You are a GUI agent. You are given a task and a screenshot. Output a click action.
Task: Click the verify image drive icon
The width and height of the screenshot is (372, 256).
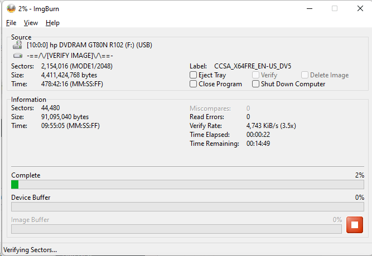tap(17, 56)
